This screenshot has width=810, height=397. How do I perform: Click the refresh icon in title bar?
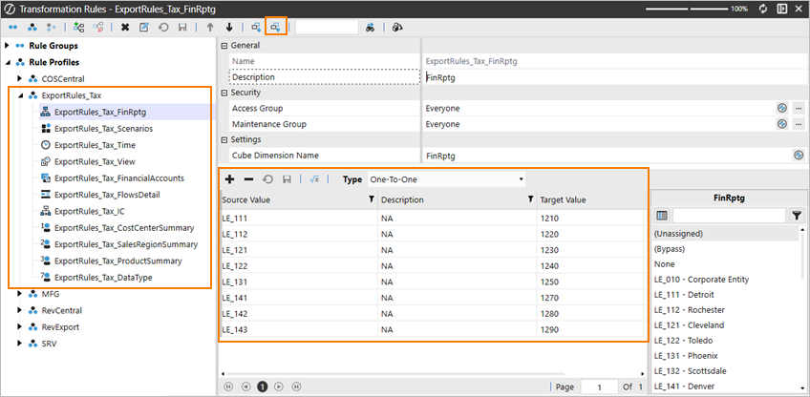coord(763,8)
